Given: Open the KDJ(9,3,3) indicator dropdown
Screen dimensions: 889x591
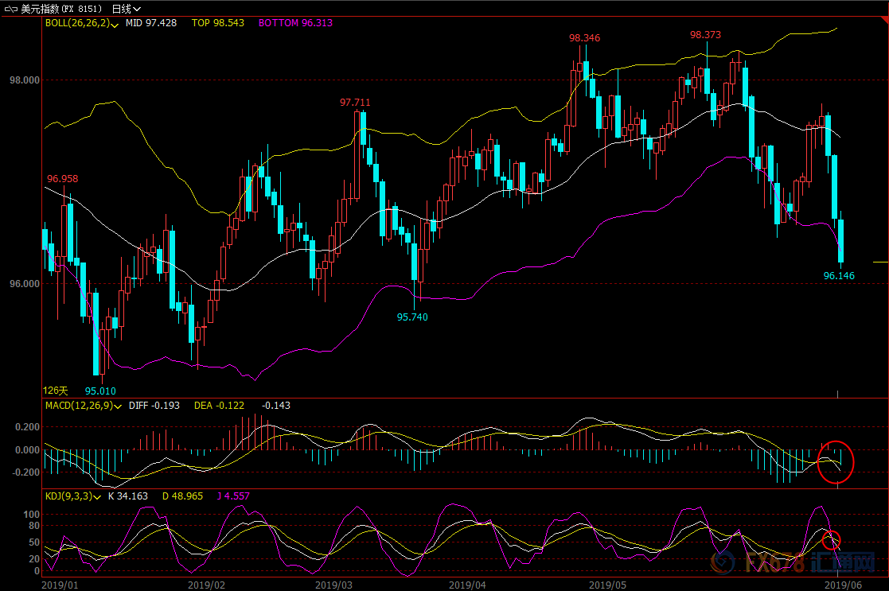Looking at the screenshot, I should pos(97,496).
